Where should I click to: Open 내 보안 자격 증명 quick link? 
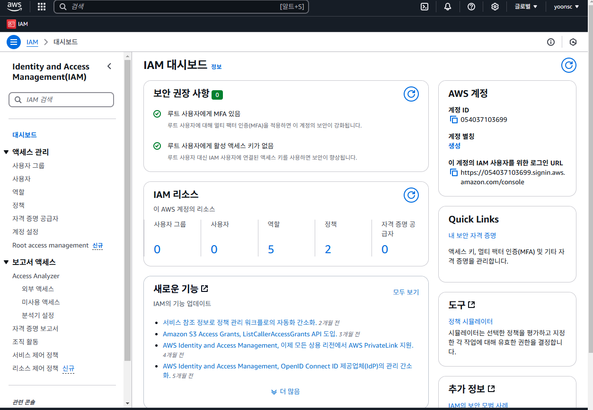pyautogui.click(x=472, y=236)
